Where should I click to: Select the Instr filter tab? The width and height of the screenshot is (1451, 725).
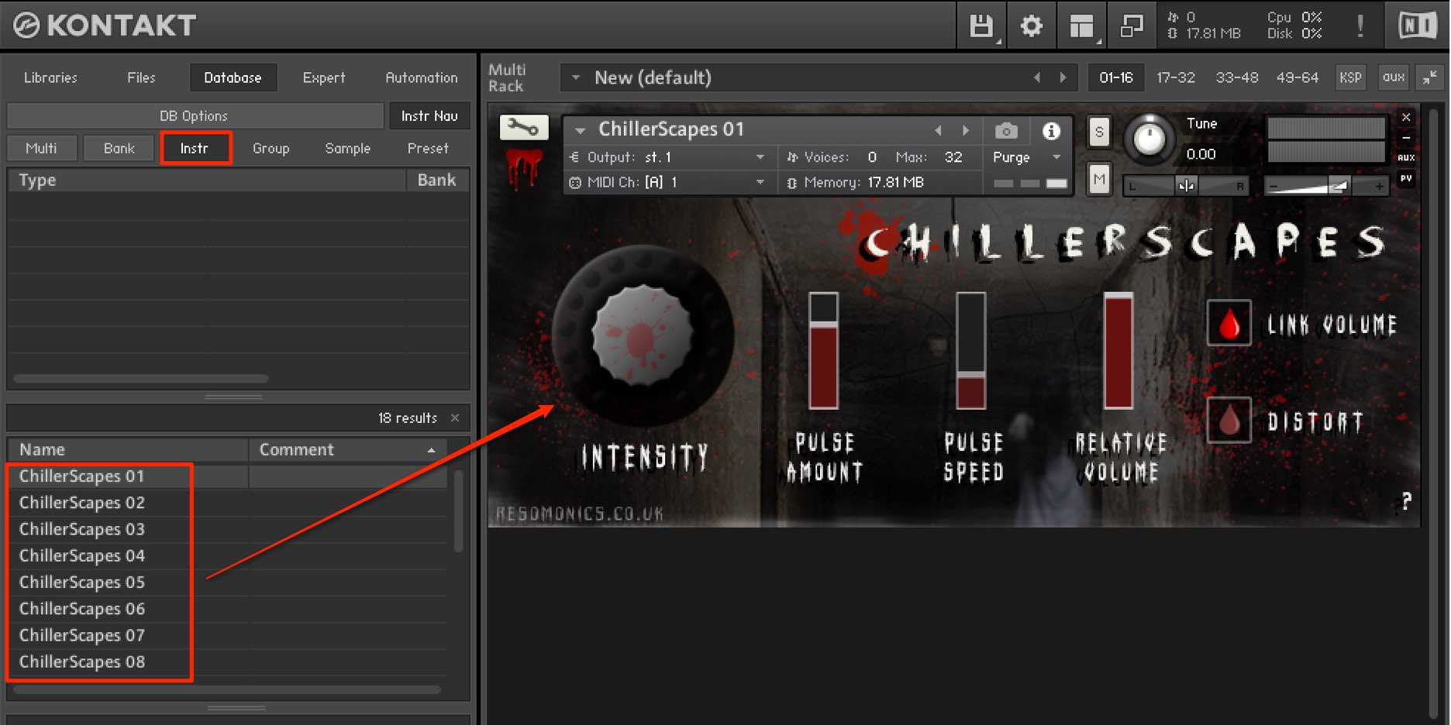(x=195, y=148)
